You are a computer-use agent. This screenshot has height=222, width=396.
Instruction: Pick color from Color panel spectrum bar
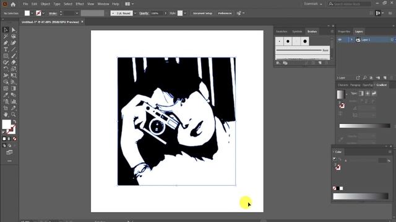[361, 196]
